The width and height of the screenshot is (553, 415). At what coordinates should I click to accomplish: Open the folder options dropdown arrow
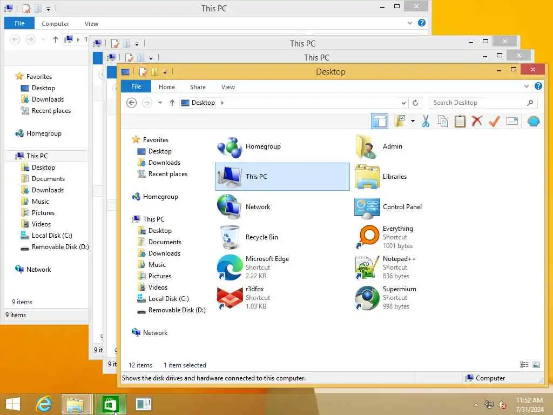pyautogui.click(x=413, y=122)
